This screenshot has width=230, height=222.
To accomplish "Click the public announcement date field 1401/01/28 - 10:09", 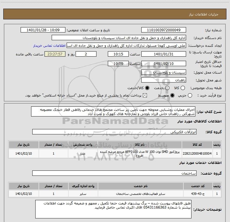I will point(43,30).
